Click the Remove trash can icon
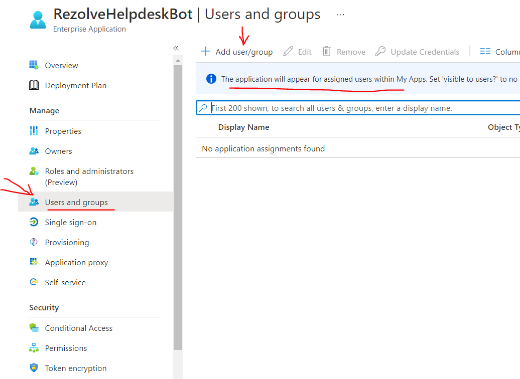This screenshot has width=520, height=379. [327, 51]
